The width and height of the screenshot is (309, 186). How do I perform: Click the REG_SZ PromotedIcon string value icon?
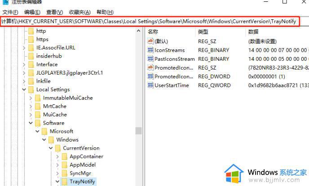[150, 67]
